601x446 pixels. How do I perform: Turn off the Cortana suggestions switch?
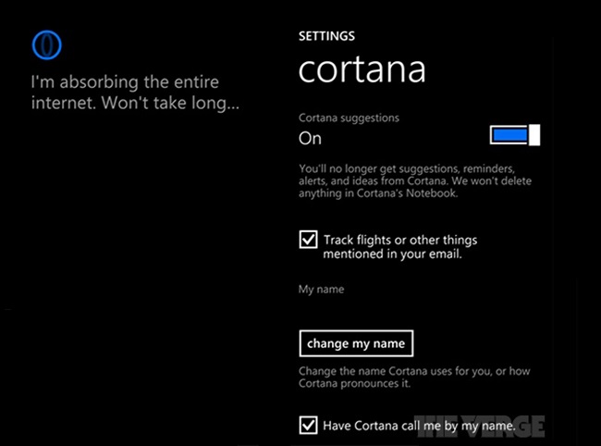click(515, 134)
